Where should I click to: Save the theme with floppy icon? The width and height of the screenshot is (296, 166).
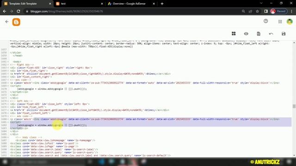[x=284, y=34]
